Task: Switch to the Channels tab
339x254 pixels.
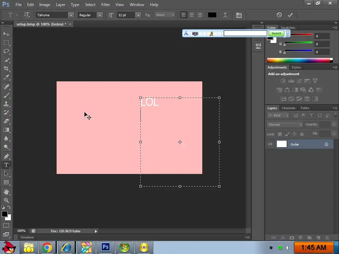Action: coord(288,108)
